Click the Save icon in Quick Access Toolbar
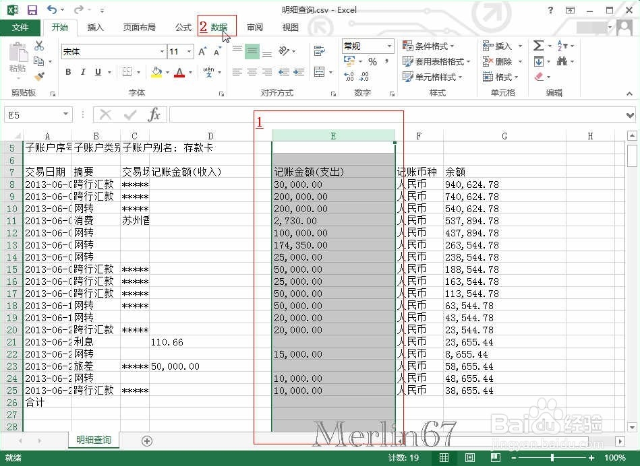This screenshot has height=466, width=640. click(31, 9)
